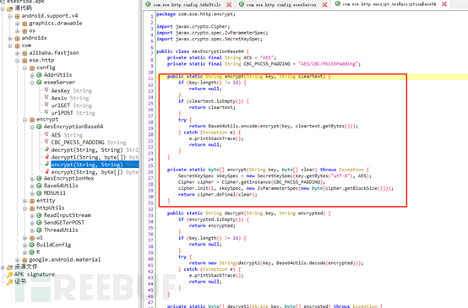Viewport: 468px width, 308px height.
Task: Click the SendGETorPOST class icon
Action: tap(39, 223)
